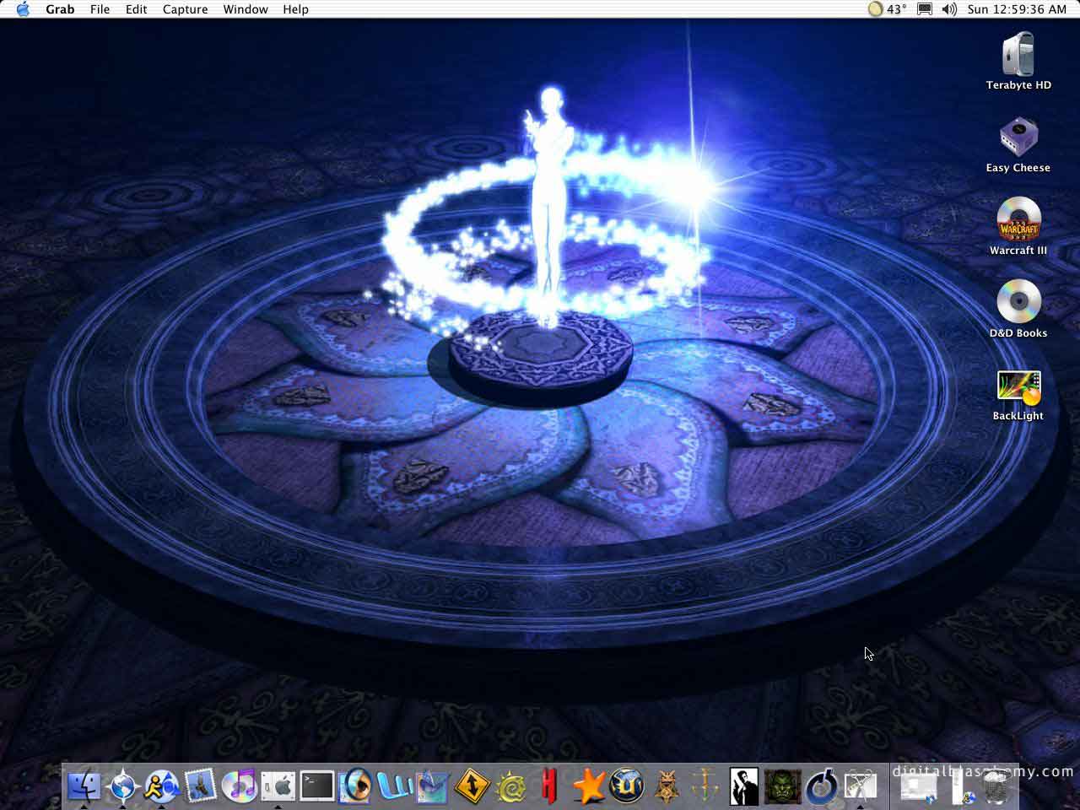Image resolution: width=1080 pixels, height=810 pixels.
Task: Open the volume menu bar control
Action: 949,9
